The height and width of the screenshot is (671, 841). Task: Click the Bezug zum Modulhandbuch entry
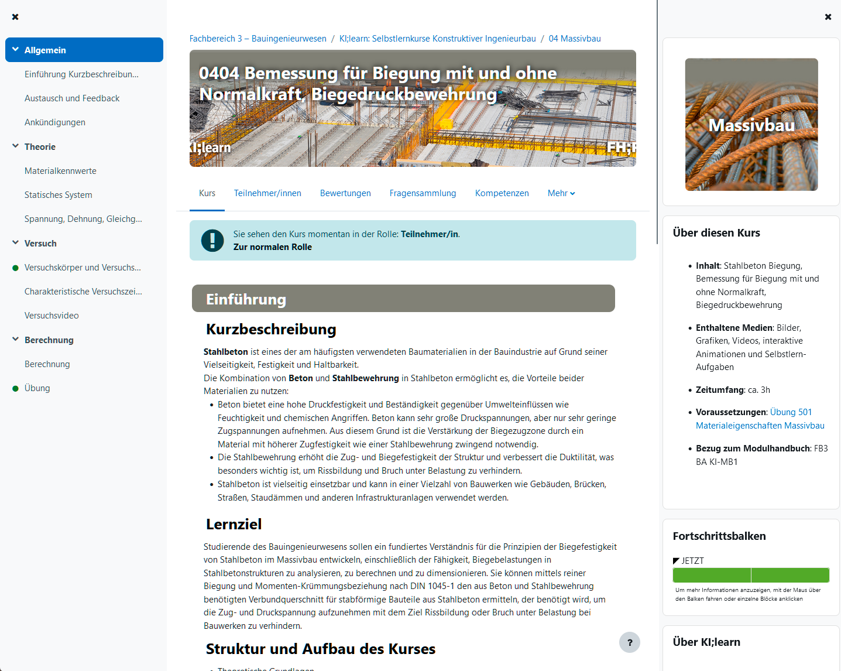click(x=762, y=455)
